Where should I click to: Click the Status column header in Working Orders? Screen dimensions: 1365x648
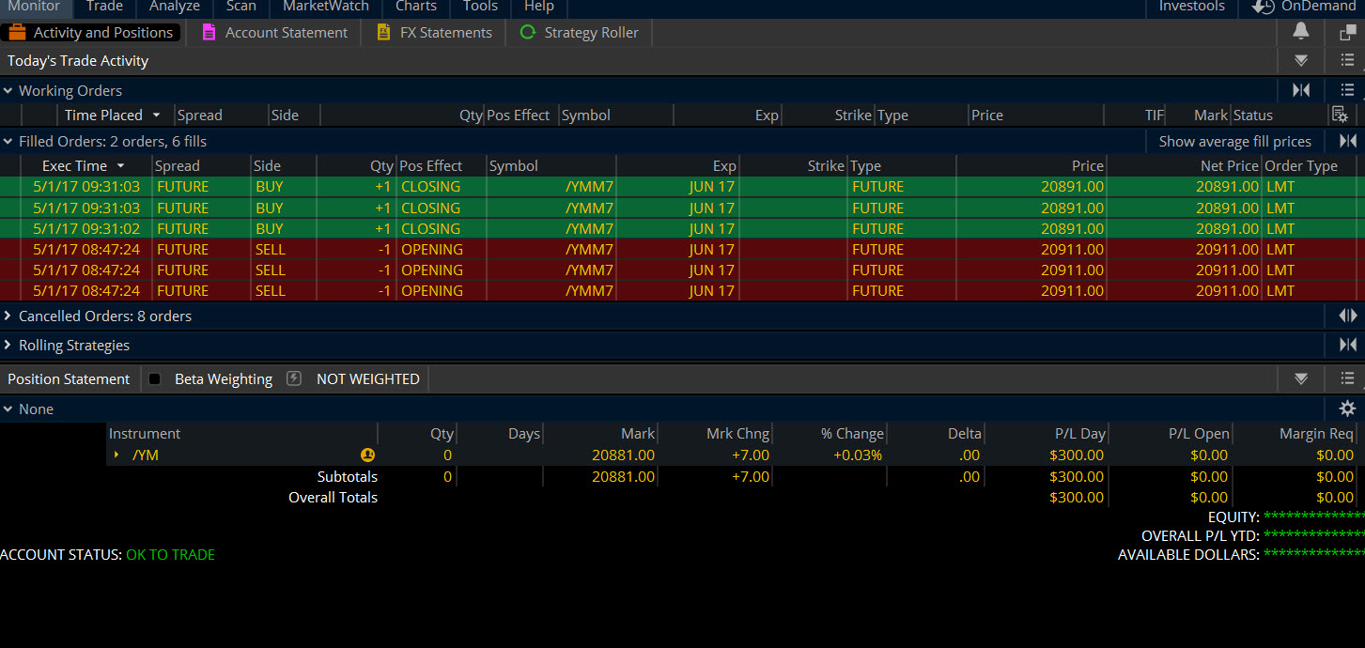click(x=1252, y=115)
